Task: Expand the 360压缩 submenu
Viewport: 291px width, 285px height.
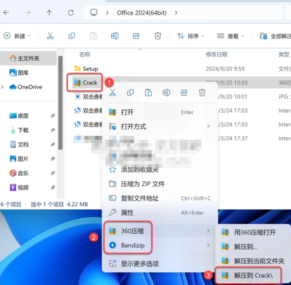Action: [160, 231]
